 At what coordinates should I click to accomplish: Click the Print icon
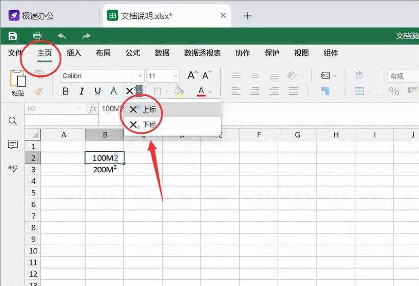click(x=37, y=36)
